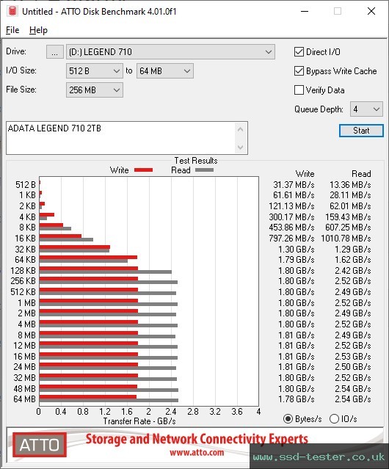Open the Help menu

click(38, 30)
